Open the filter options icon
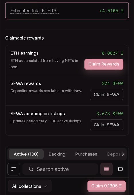This screenshot has height=195, width=134. (x=14, y=169)
